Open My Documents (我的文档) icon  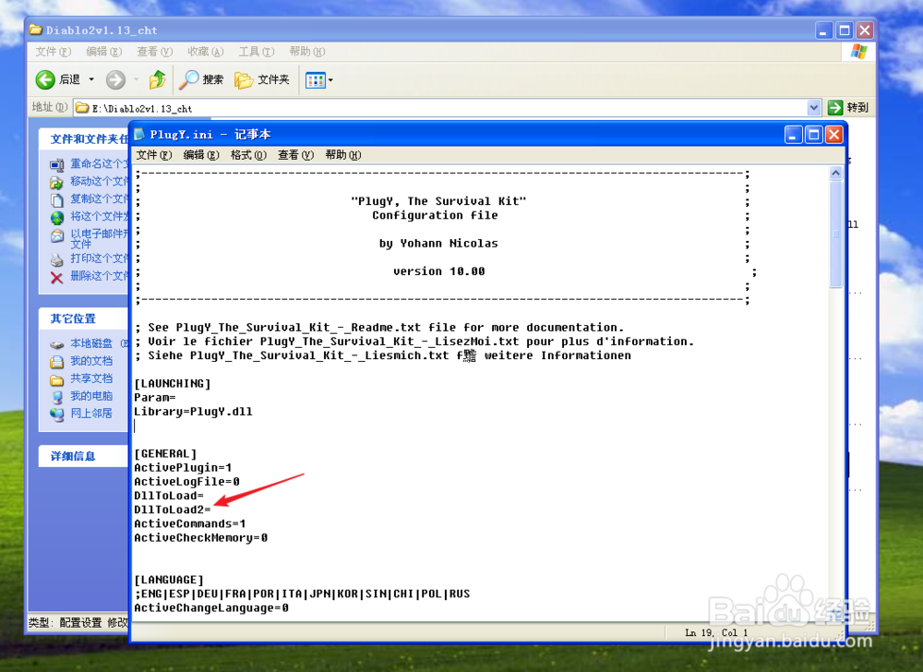56,362
